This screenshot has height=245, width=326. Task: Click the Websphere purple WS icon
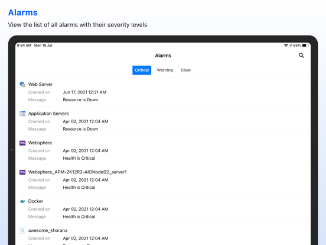point(22,143)
